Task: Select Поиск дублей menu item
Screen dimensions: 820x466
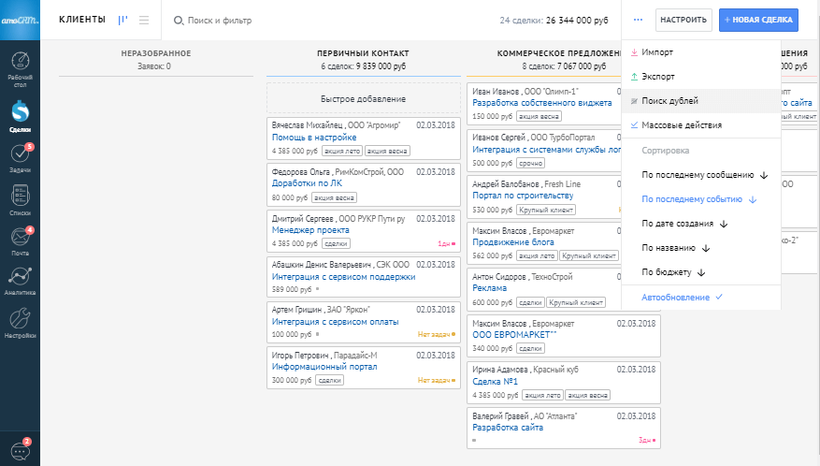Action: [x=669, y=101]
